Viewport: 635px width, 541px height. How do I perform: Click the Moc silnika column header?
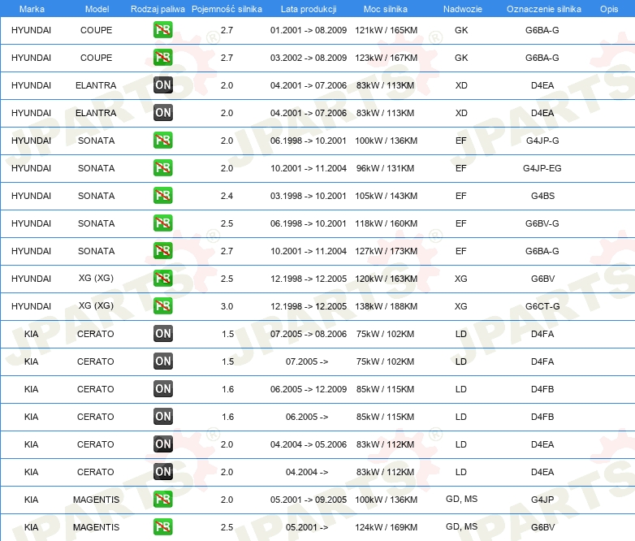[386, 9]
